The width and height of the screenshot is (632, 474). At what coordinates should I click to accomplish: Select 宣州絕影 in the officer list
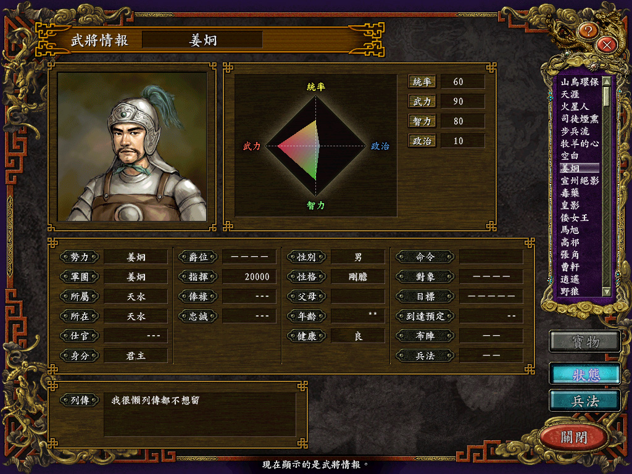[580, 181]
